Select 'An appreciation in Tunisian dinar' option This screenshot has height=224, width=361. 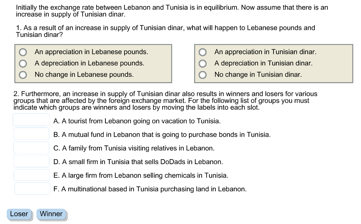point(203,52)
